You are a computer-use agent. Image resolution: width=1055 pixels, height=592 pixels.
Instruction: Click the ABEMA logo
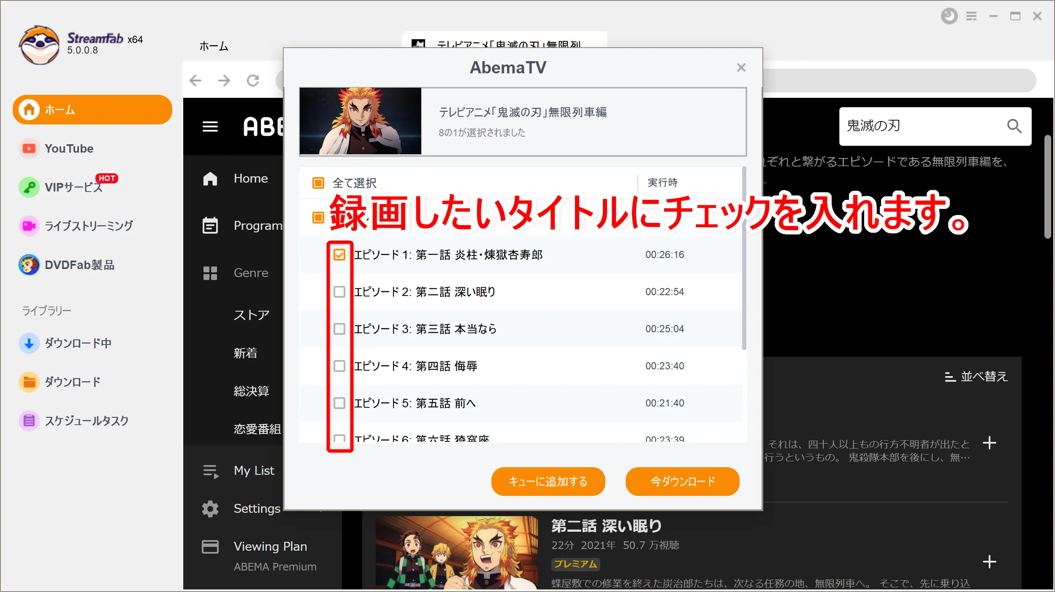point(263,126)
